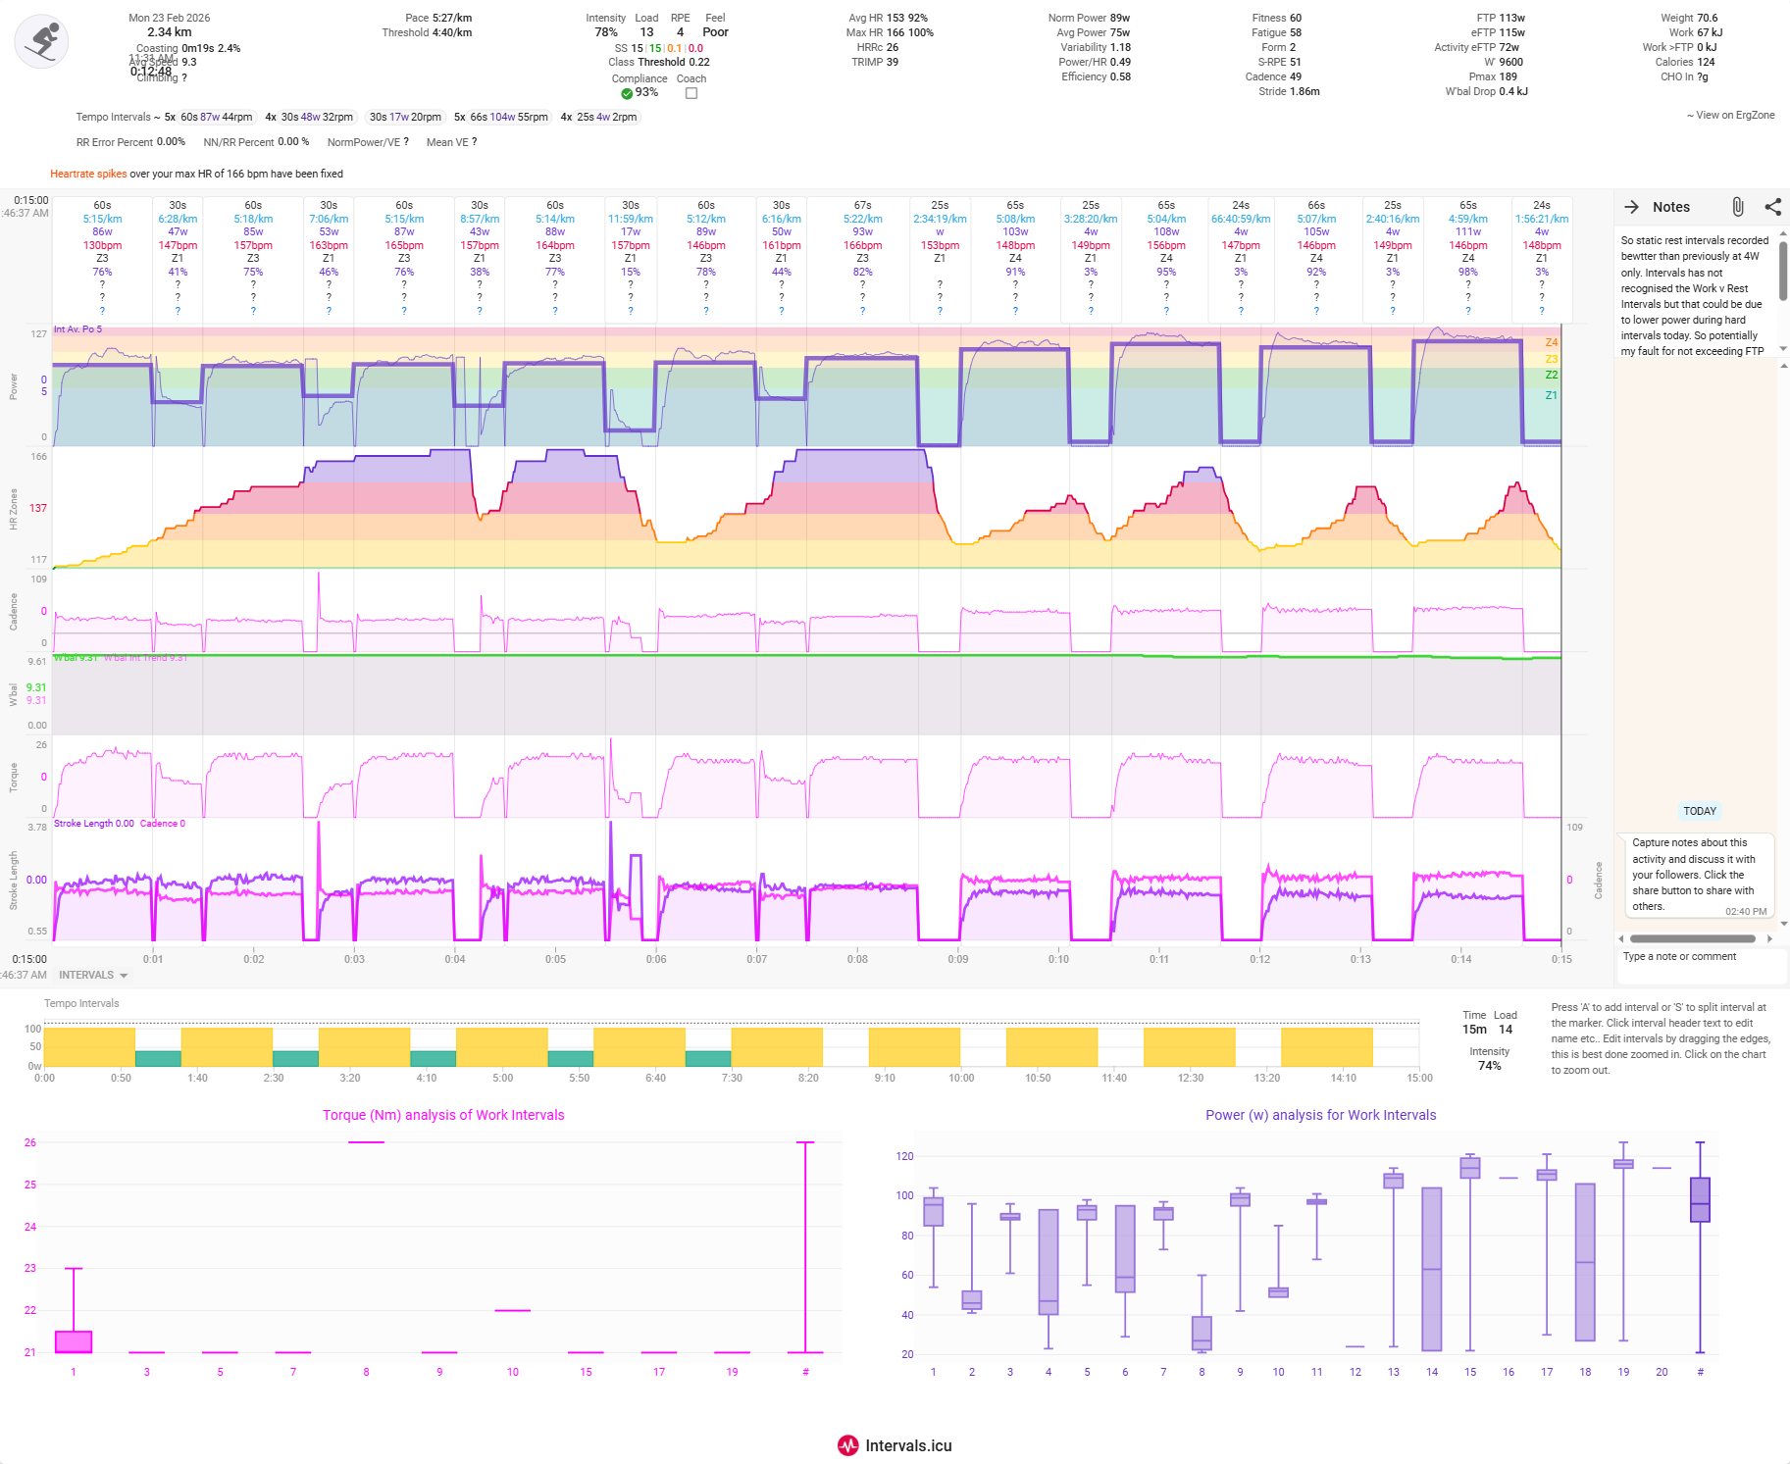Viewport: 1790px width, 1464px height.
Task: Click the skiing activity type icon
Action: click(41, 42)
